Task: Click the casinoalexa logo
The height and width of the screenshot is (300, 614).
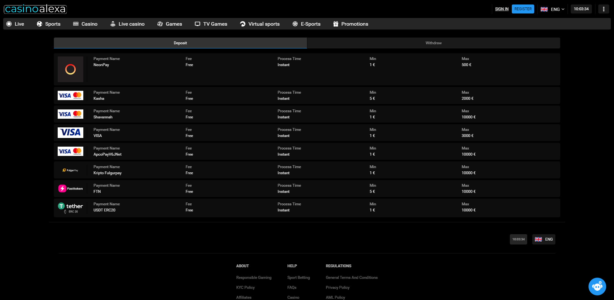Action: 35,9
